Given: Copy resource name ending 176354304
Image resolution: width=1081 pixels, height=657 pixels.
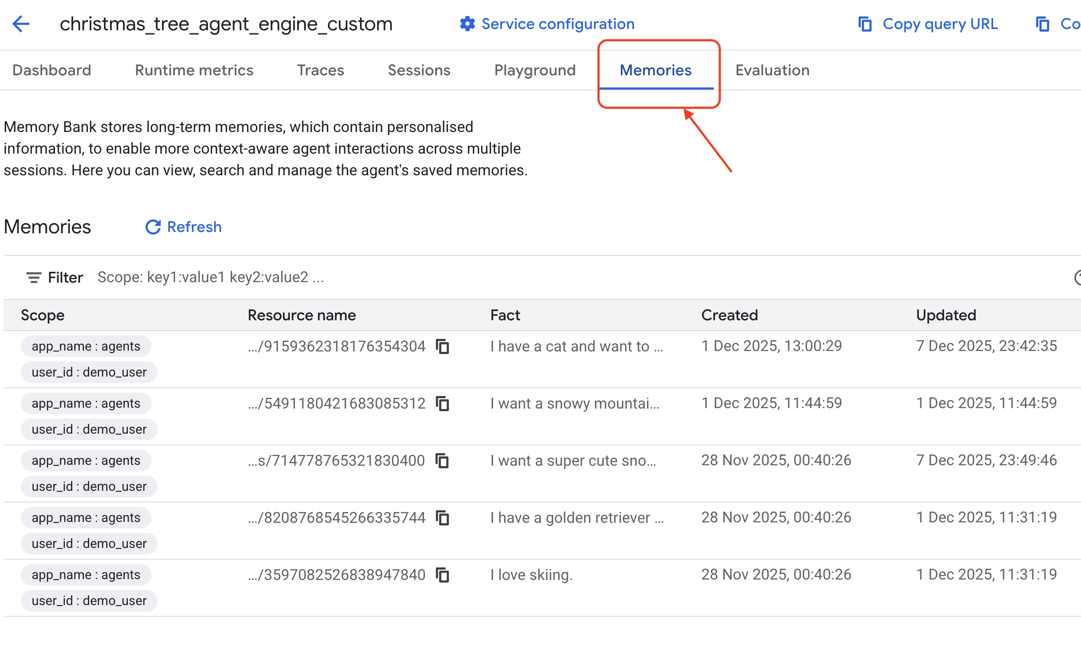Looking at the screenshot, I should coord(443,346).
